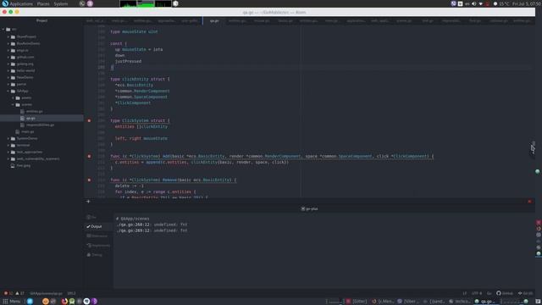Click the plus icon below the editor

(x=88, y=202)
